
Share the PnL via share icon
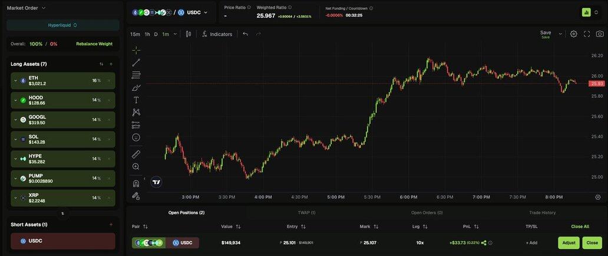tap(484, 242)
